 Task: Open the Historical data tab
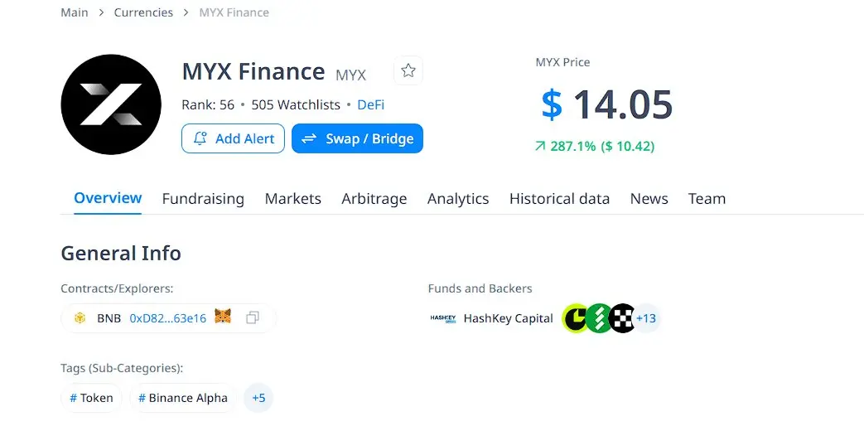559,198
